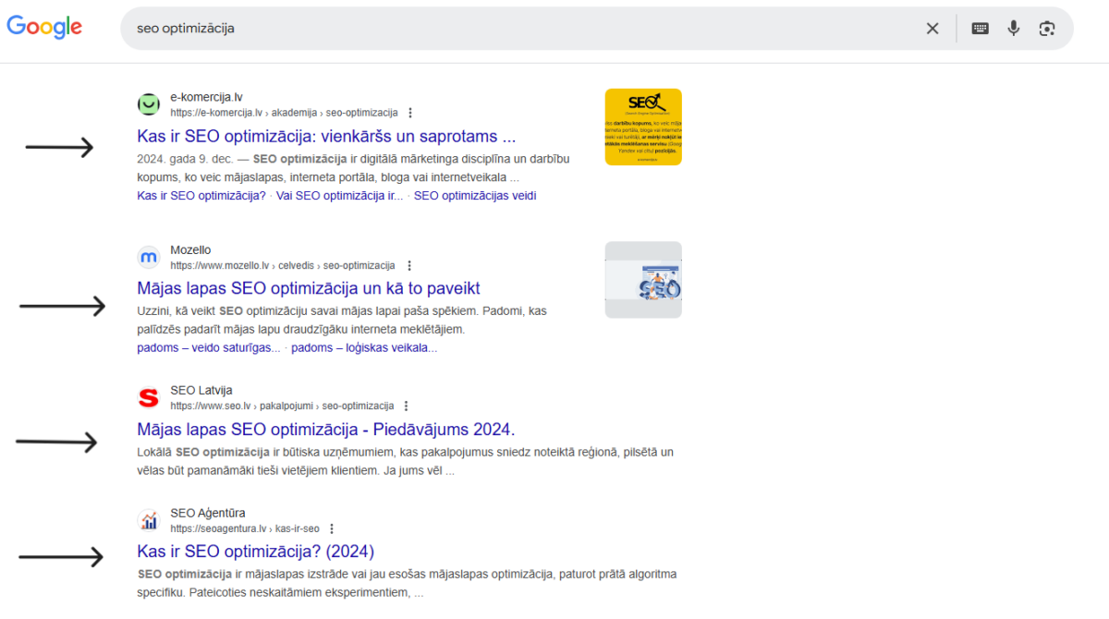Click the 'SEO Aģentūra' site name text
The width and height of the screenshot is (1109, 619).
click(x=208, y=514)
